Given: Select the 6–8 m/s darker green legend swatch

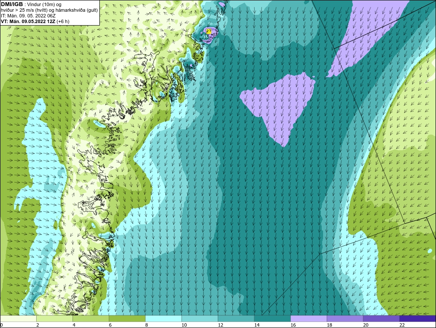Looking at the screenshot, I should [x=127, y=318].
